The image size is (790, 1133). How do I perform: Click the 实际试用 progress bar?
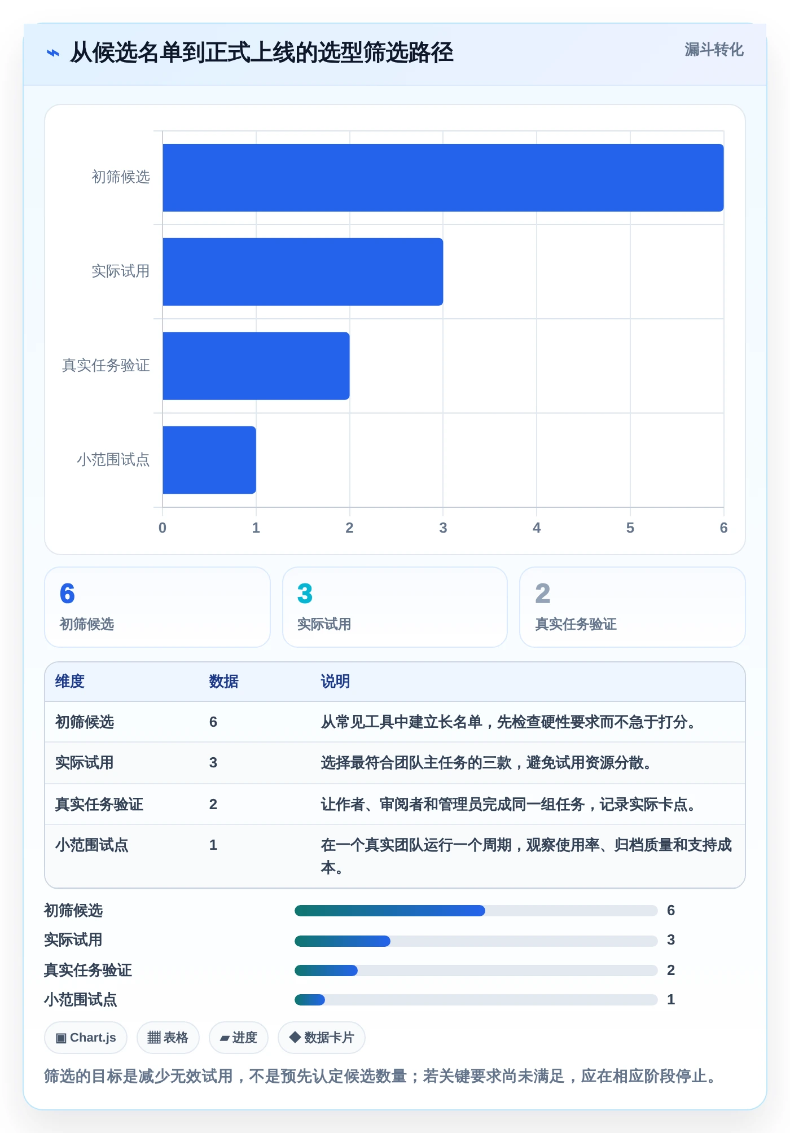coord(476,941)
